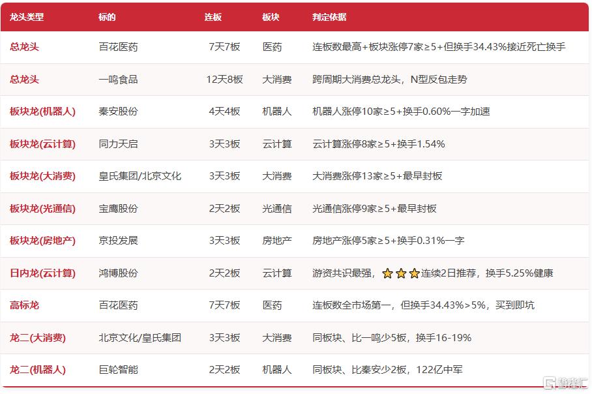
Task: Click 大消费 sector cell in 一鸣食品 row
Action: point(277,80)
